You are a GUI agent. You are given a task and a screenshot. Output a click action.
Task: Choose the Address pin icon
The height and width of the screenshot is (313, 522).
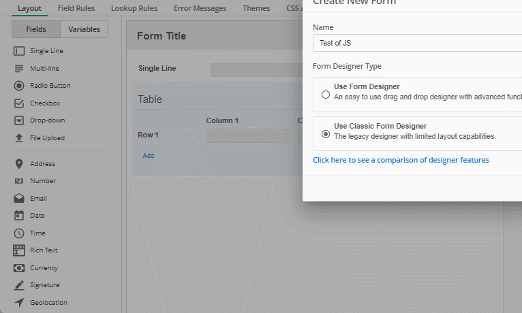coord(19,164)
